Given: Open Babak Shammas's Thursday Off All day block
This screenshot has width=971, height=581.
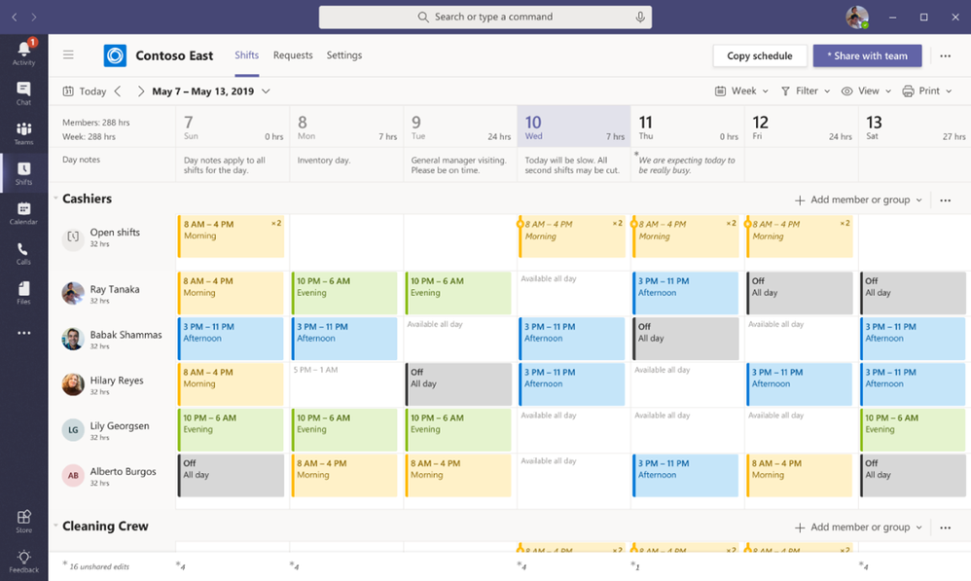Looking at the screenshot, I should [x=686, y=339].
